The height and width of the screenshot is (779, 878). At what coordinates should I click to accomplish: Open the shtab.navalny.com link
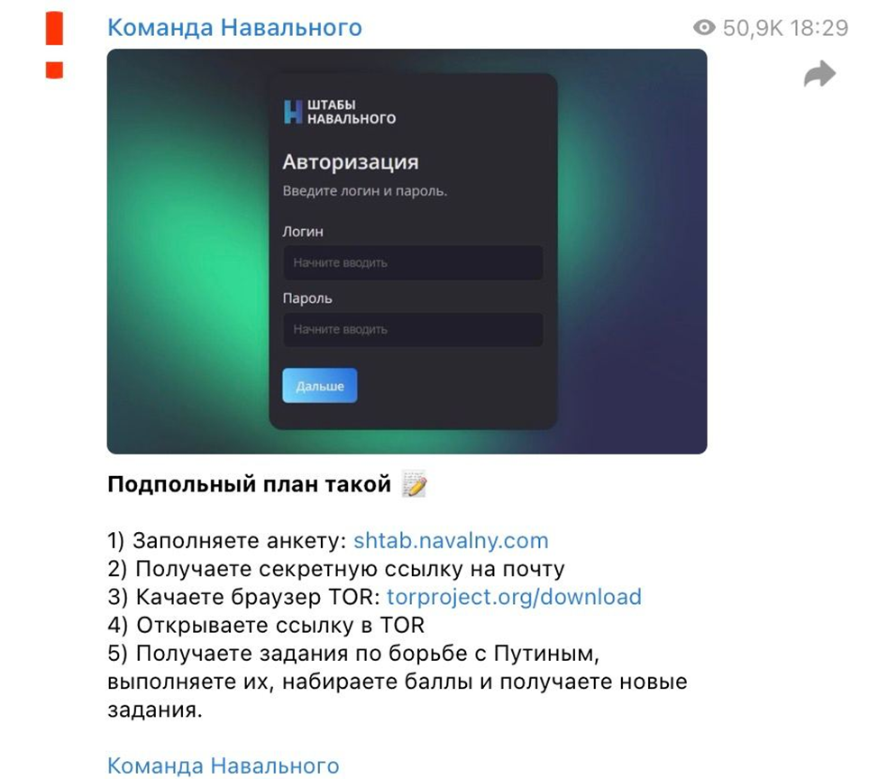[x=451, y=541]
